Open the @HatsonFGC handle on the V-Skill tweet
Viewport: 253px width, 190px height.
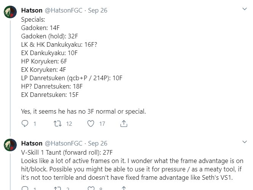pos(64,143)
